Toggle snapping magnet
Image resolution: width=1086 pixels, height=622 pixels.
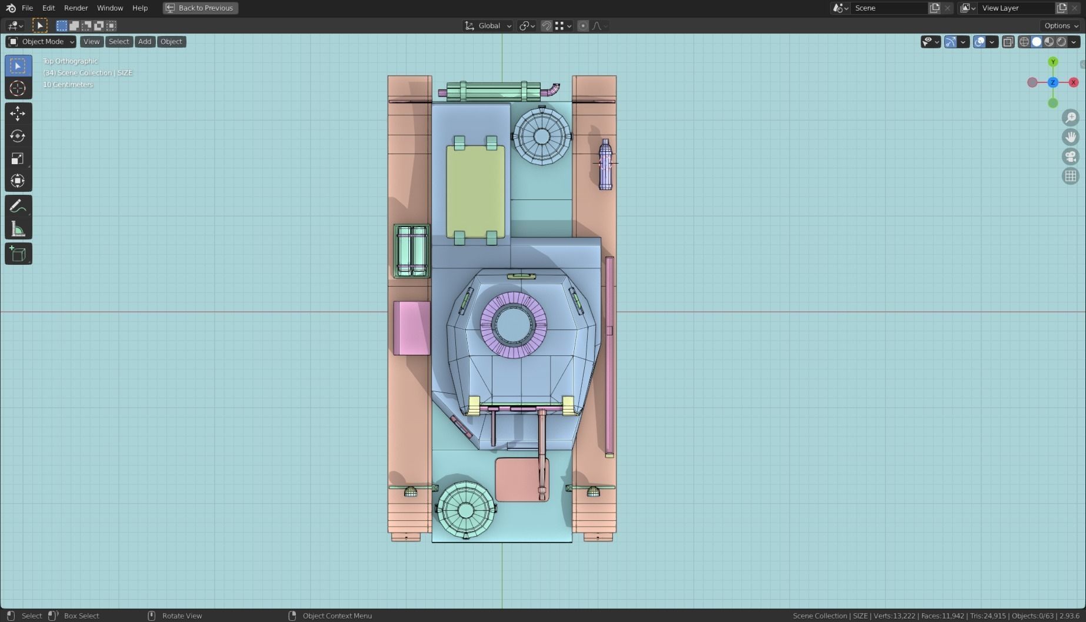click(547, 25)
